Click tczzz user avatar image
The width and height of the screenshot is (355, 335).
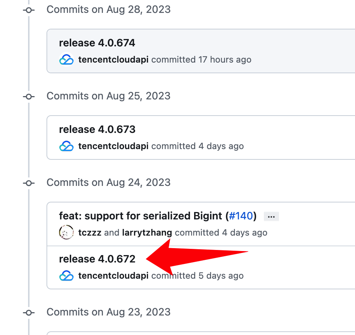point(66,232)
